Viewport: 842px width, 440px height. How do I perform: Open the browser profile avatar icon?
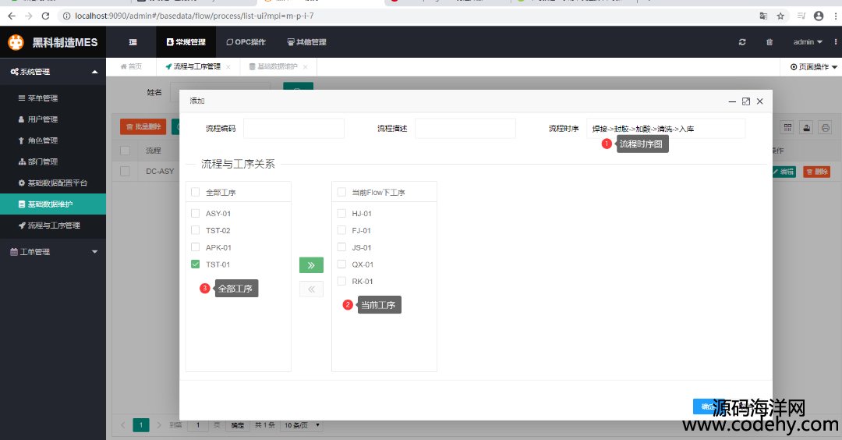(x=819, y=16)
